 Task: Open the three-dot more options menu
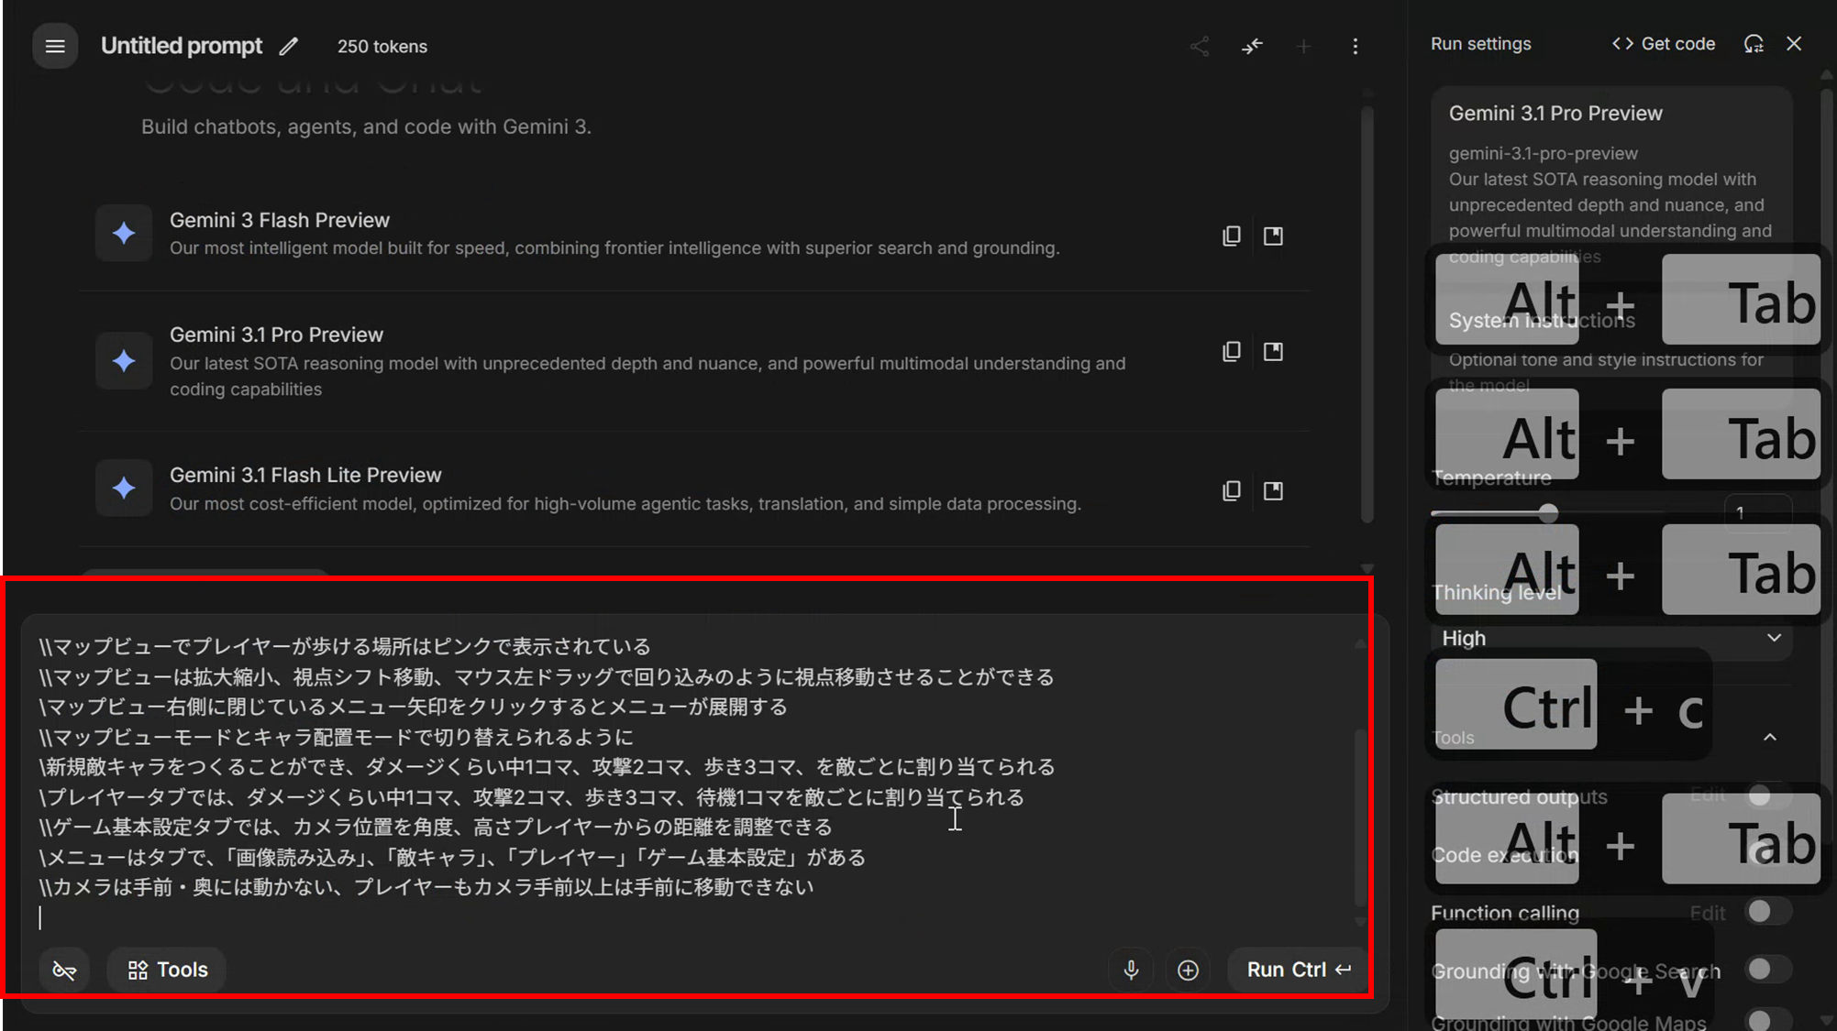pos(1356,46)
